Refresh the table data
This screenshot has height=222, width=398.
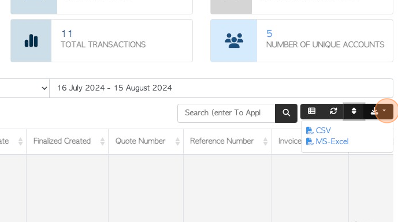pos(333,111)
